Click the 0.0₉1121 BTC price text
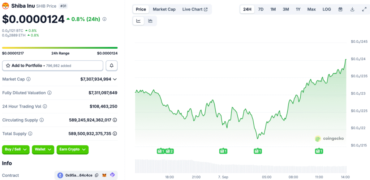Screen dimensions: 370x180 13,31
